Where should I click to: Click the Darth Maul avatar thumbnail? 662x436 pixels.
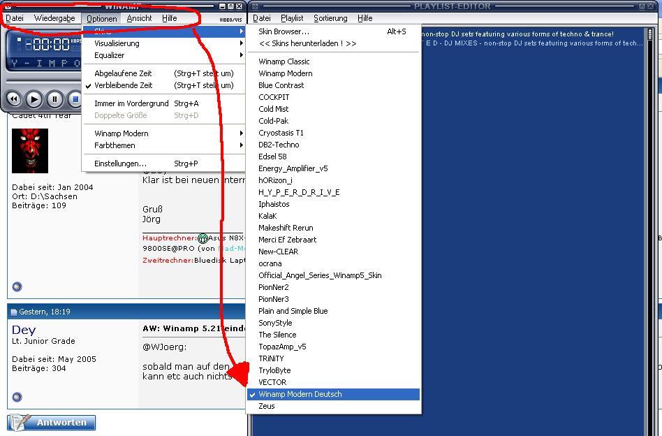[30, 151]
